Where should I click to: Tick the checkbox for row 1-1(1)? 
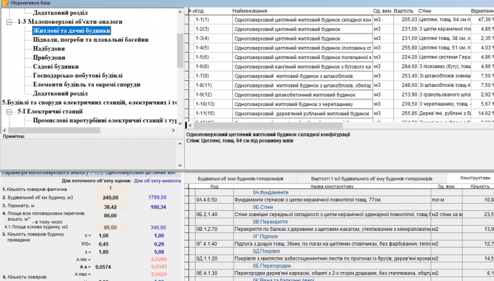click(192, 19)
